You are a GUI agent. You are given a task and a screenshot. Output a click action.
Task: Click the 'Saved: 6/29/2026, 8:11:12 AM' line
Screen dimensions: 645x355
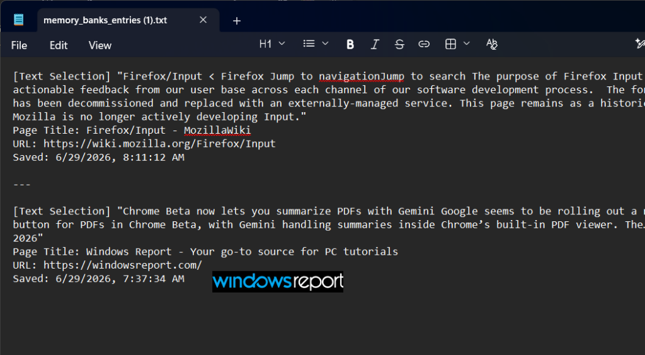point(98,157)
